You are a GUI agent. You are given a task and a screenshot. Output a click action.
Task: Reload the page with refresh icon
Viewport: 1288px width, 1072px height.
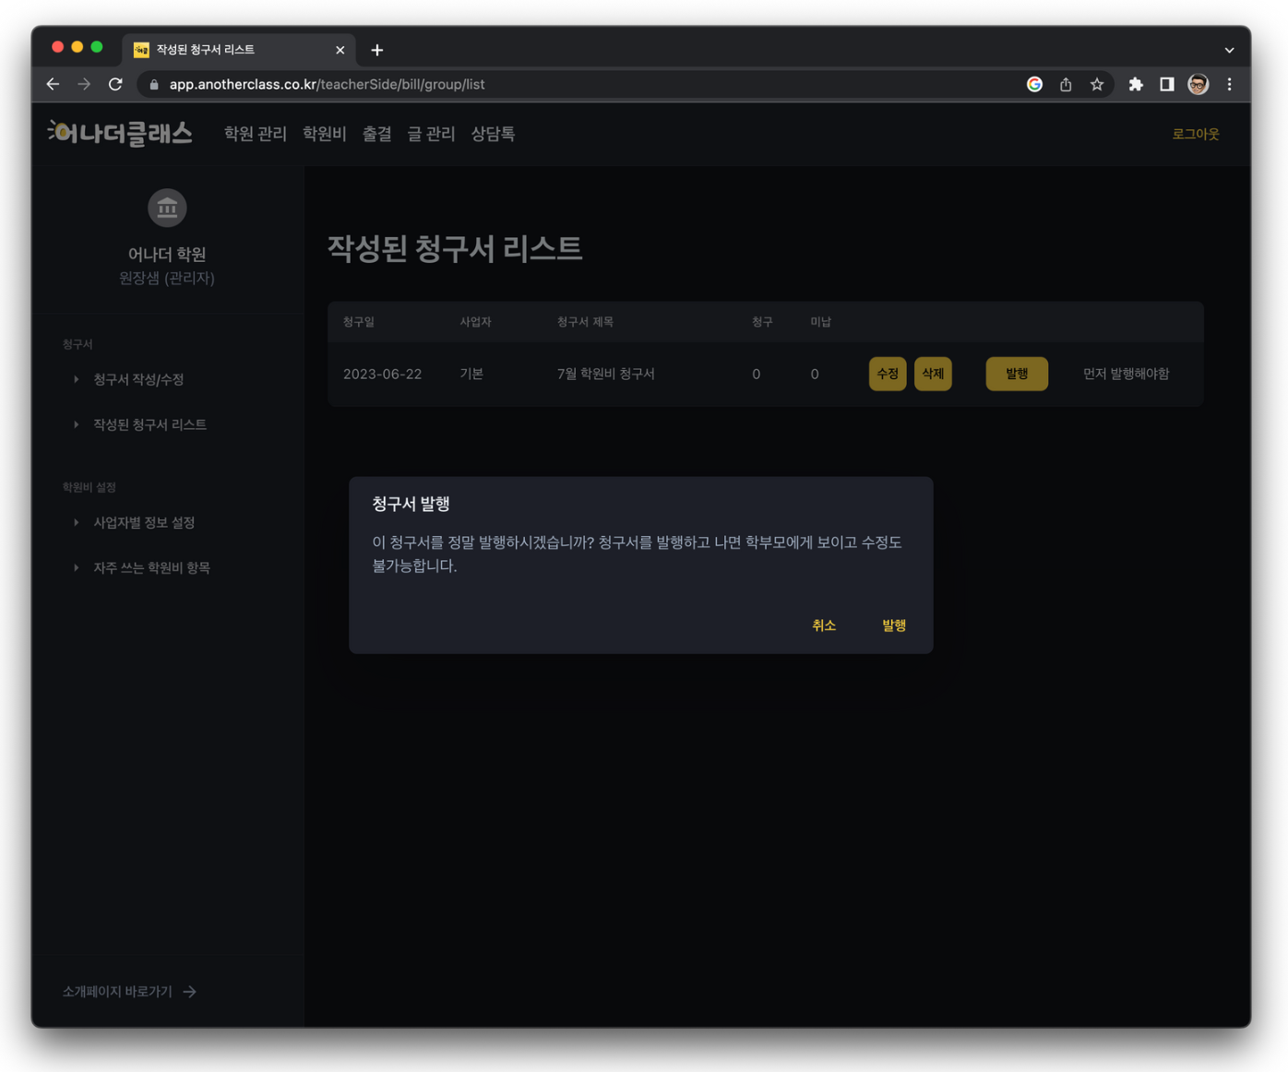[x=115, y=84]
